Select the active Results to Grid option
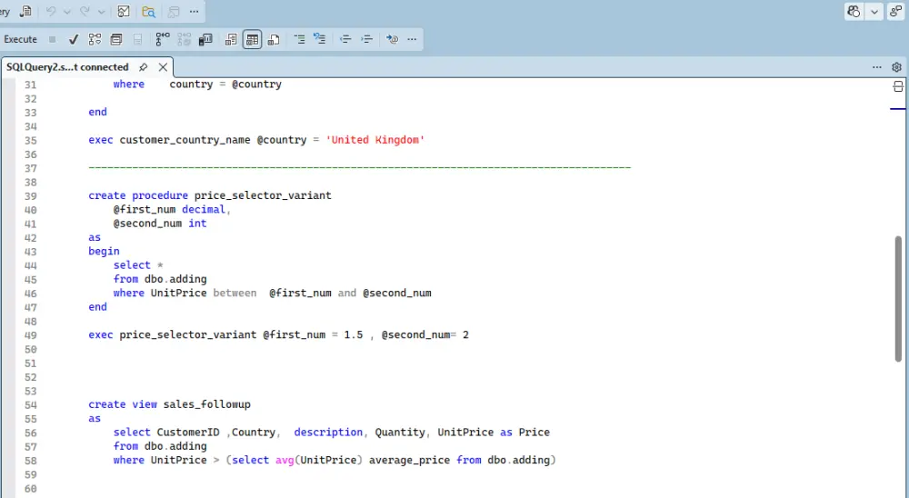The width and height of the screenshot is (909, 498). (252, 39)
